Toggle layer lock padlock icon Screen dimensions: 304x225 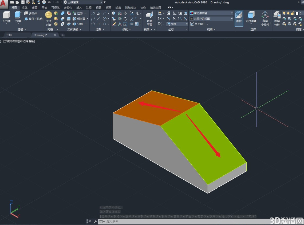pos(292,13)
